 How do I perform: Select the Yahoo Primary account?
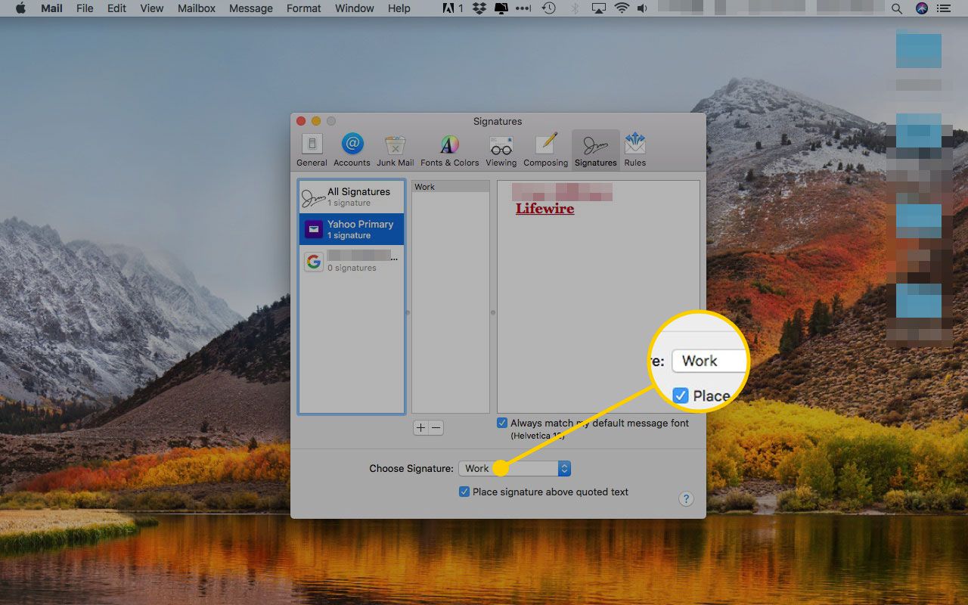tap(352, 229)
